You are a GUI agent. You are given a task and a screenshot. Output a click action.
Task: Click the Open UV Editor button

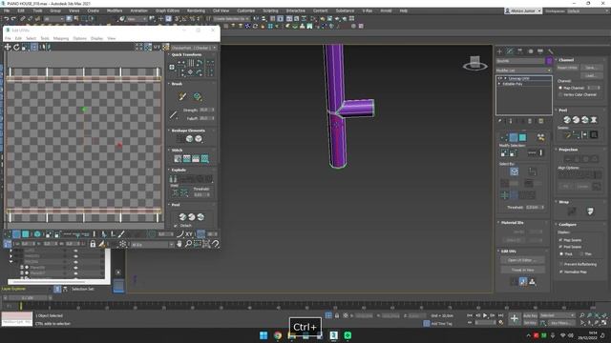[522, 260]
